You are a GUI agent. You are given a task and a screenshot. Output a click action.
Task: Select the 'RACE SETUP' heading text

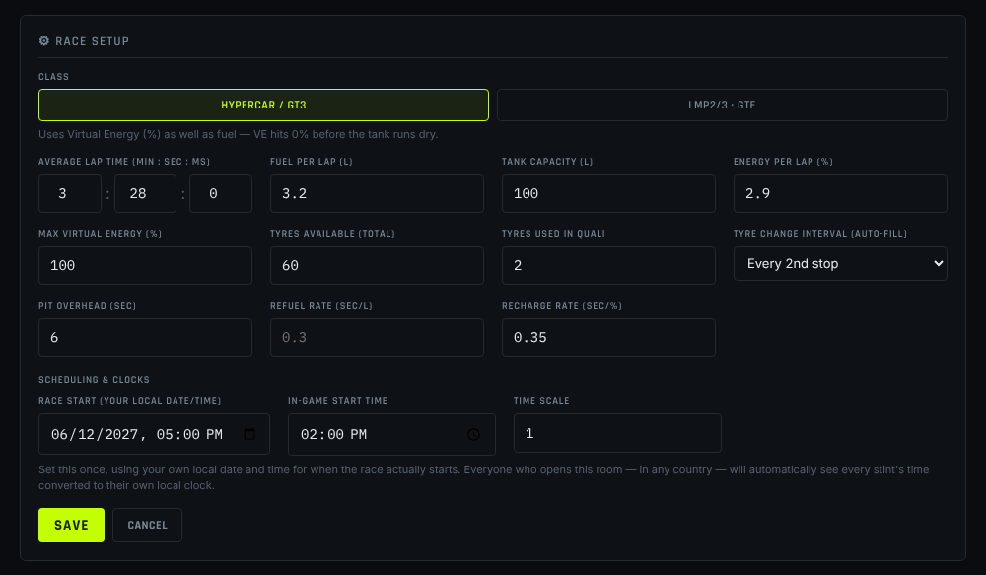pyautogui.click(x=92, y=41)
